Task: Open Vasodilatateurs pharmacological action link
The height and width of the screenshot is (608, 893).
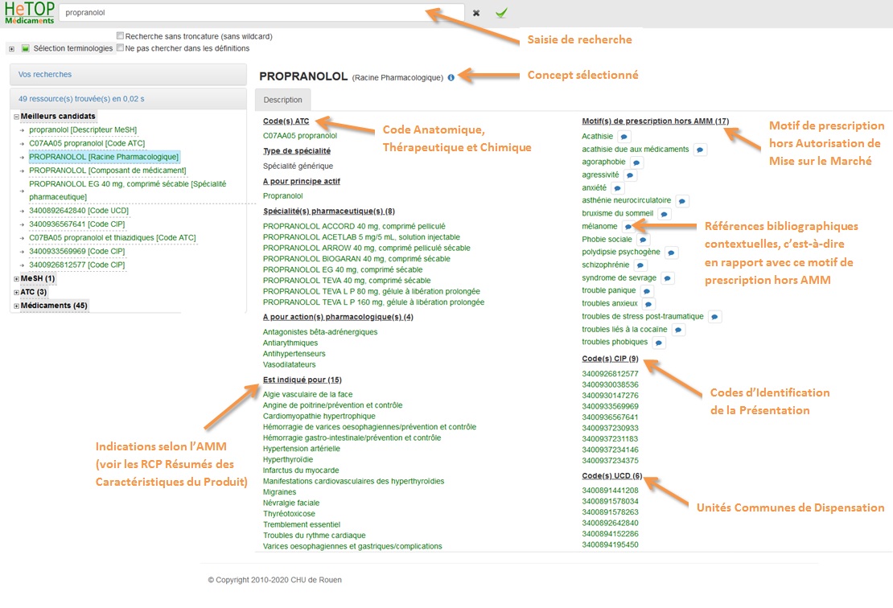Action: point(290,364)
